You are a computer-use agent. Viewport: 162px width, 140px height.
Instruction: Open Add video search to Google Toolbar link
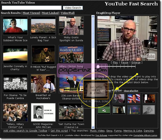tap(25, 131)
